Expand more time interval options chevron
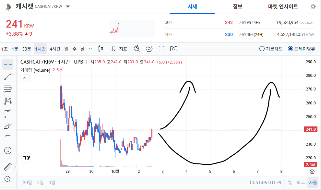321x190 pixels. (x=90, y=49)
